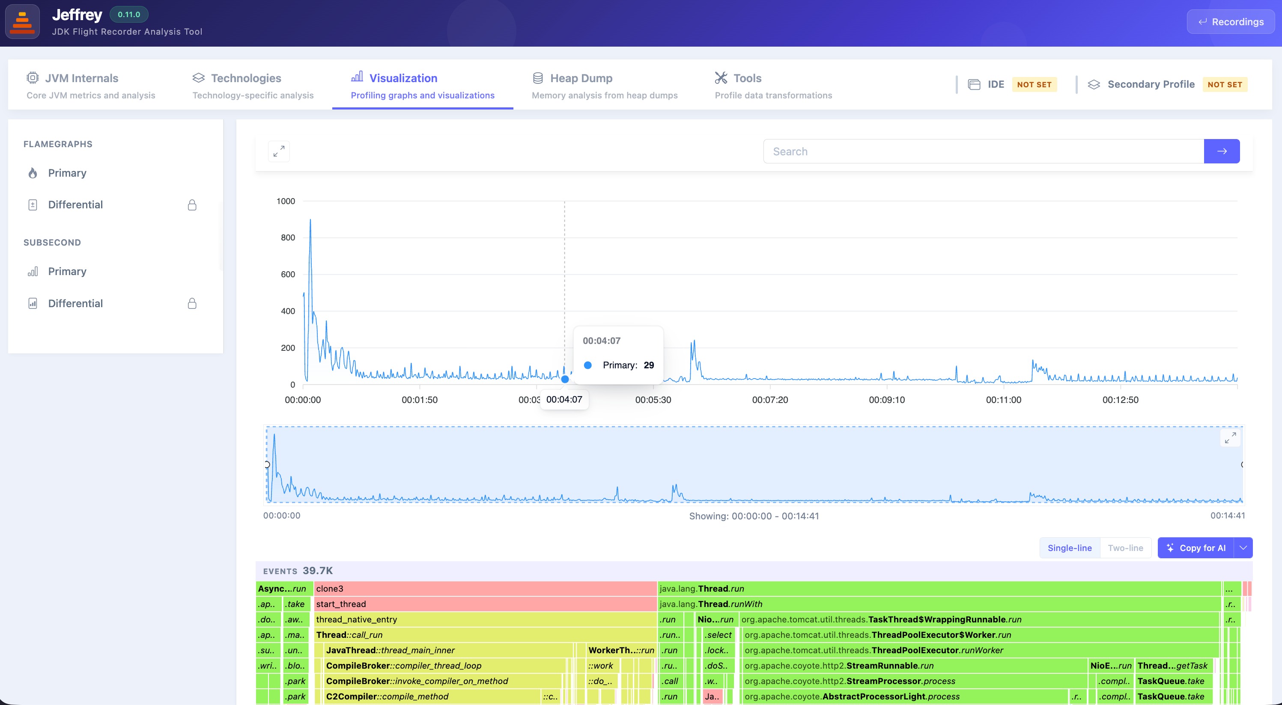1282x705 pixels.
Task: Click the Jeffrey app logo icon
Action: [x=22, y=22]
